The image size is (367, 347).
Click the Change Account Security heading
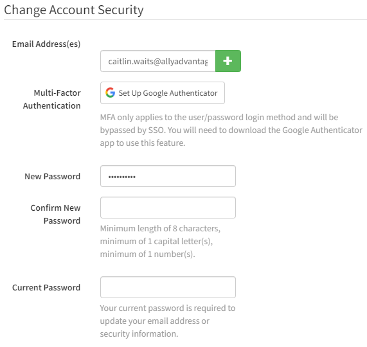(x=74, y=10)
